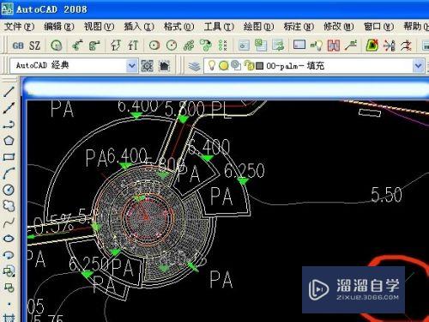Select the Polyline tool

[9, 125]
